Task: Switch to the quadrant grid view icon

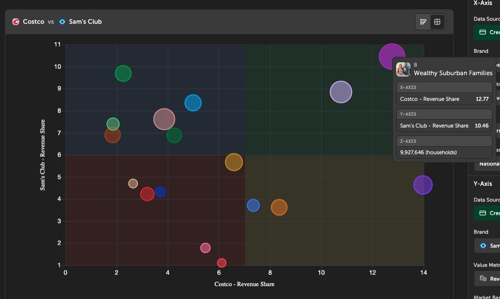Action: (x=437, y=22)
